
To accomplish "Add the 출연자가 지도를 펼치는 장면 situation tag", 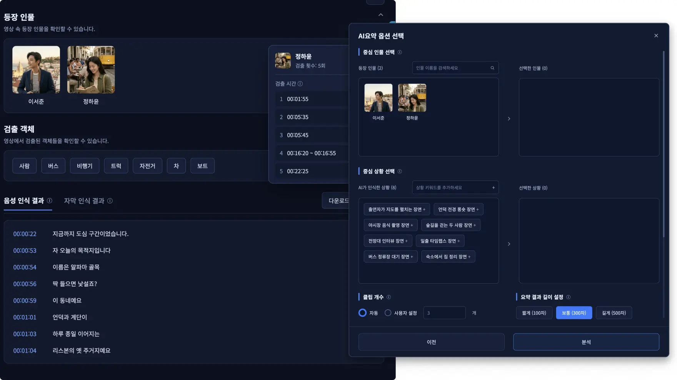I will tap(397, 210).
